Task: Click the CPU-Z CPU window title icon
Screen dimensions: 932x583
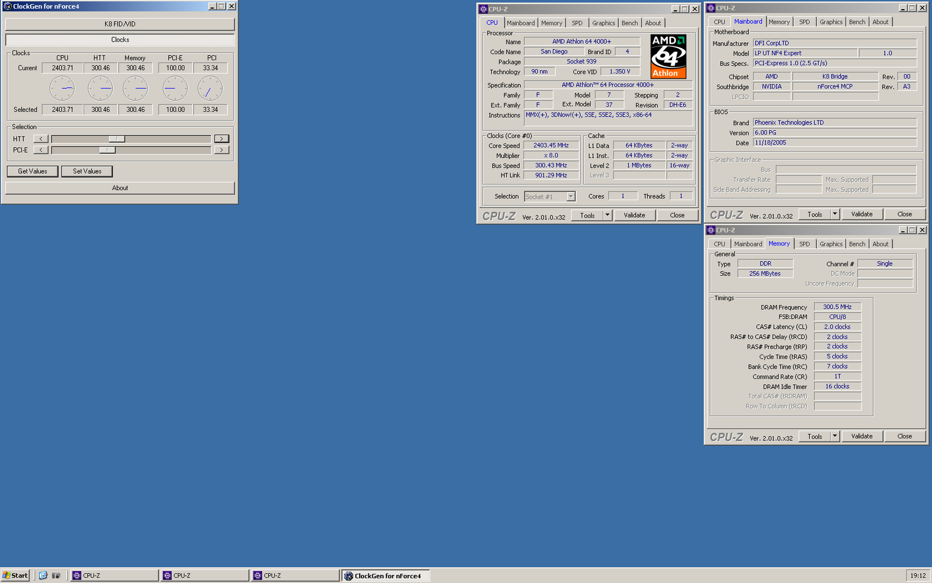Action: (x=483, y=9)
